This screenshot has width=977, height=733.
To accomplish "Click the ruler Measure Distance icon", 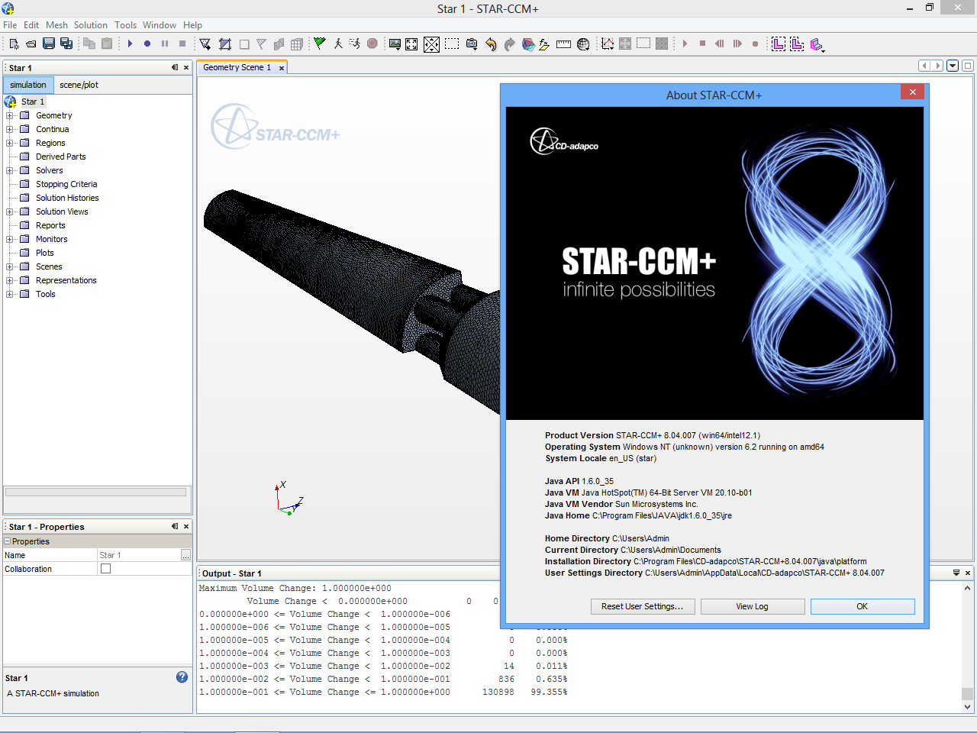I will (x=564, y=44).
